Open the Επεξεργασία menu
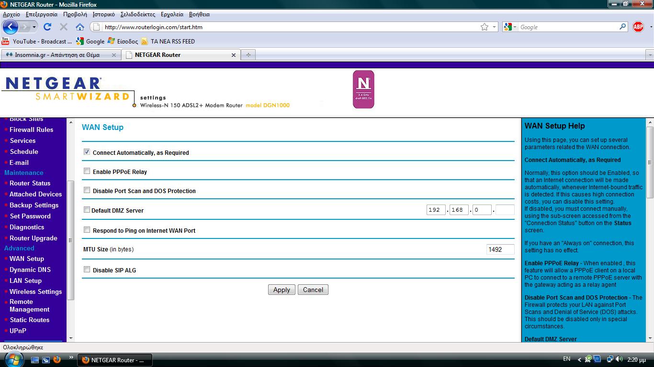Screen dimensions: 654x367 [x=42, y=14]
